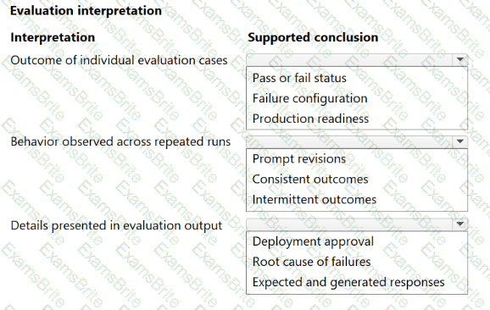Image resolution: width=490 pixels, height=310 pixels.
Task: Open the Details presented in evaluation output dropdown
Action: pos(357,224)
